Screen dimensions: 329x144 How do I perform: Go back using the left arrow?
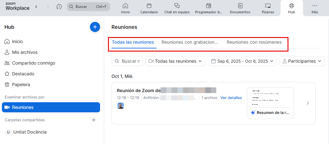pyautogui.click(x=36, y=7)
